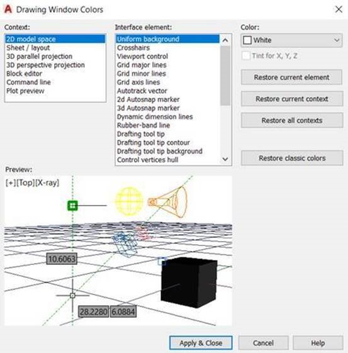Select Drafting tool tip element
The height and width of the screenshot is (353, 348).
(167, 134)
